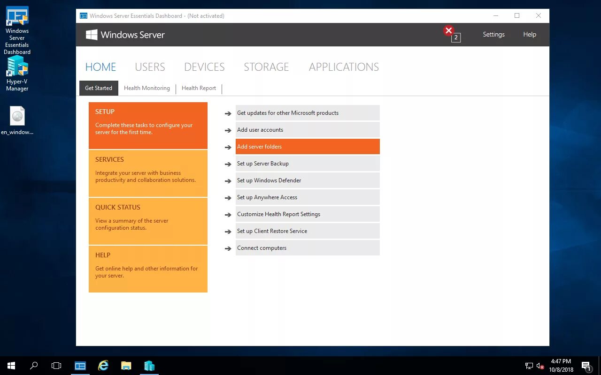Choose Customize Health Report Settings task
This screenshot has width=601, height=375.
pos(308,214)
